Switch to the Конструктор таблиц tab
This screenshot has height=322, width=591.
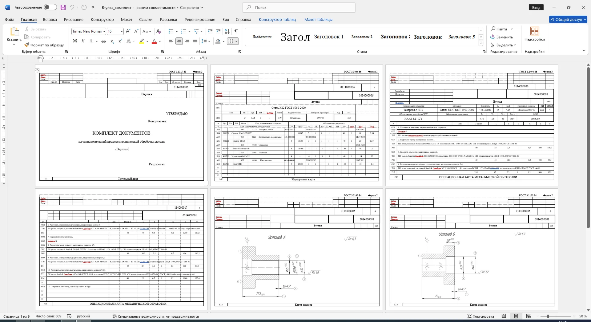[x=277, y=19]
